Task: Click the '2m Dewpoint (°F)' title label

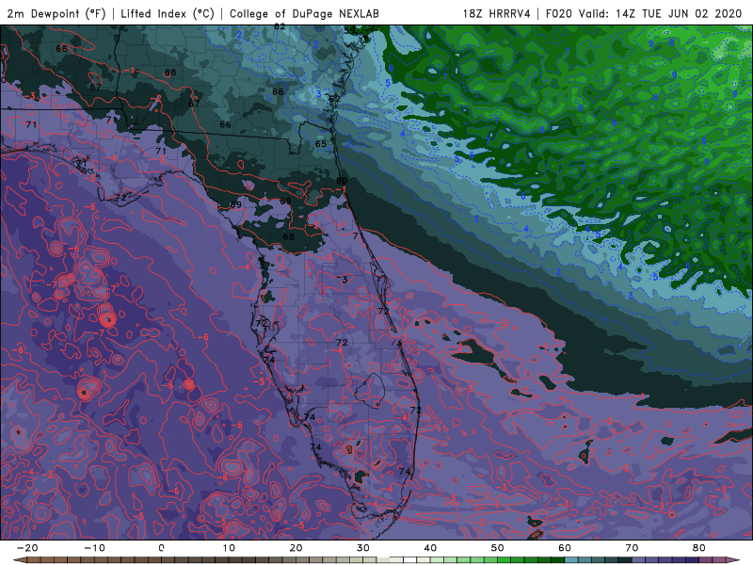Action: coord(56,14)
